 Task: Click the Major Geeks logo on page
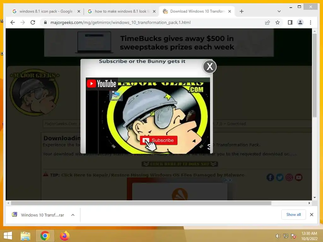tap(34, 92)
